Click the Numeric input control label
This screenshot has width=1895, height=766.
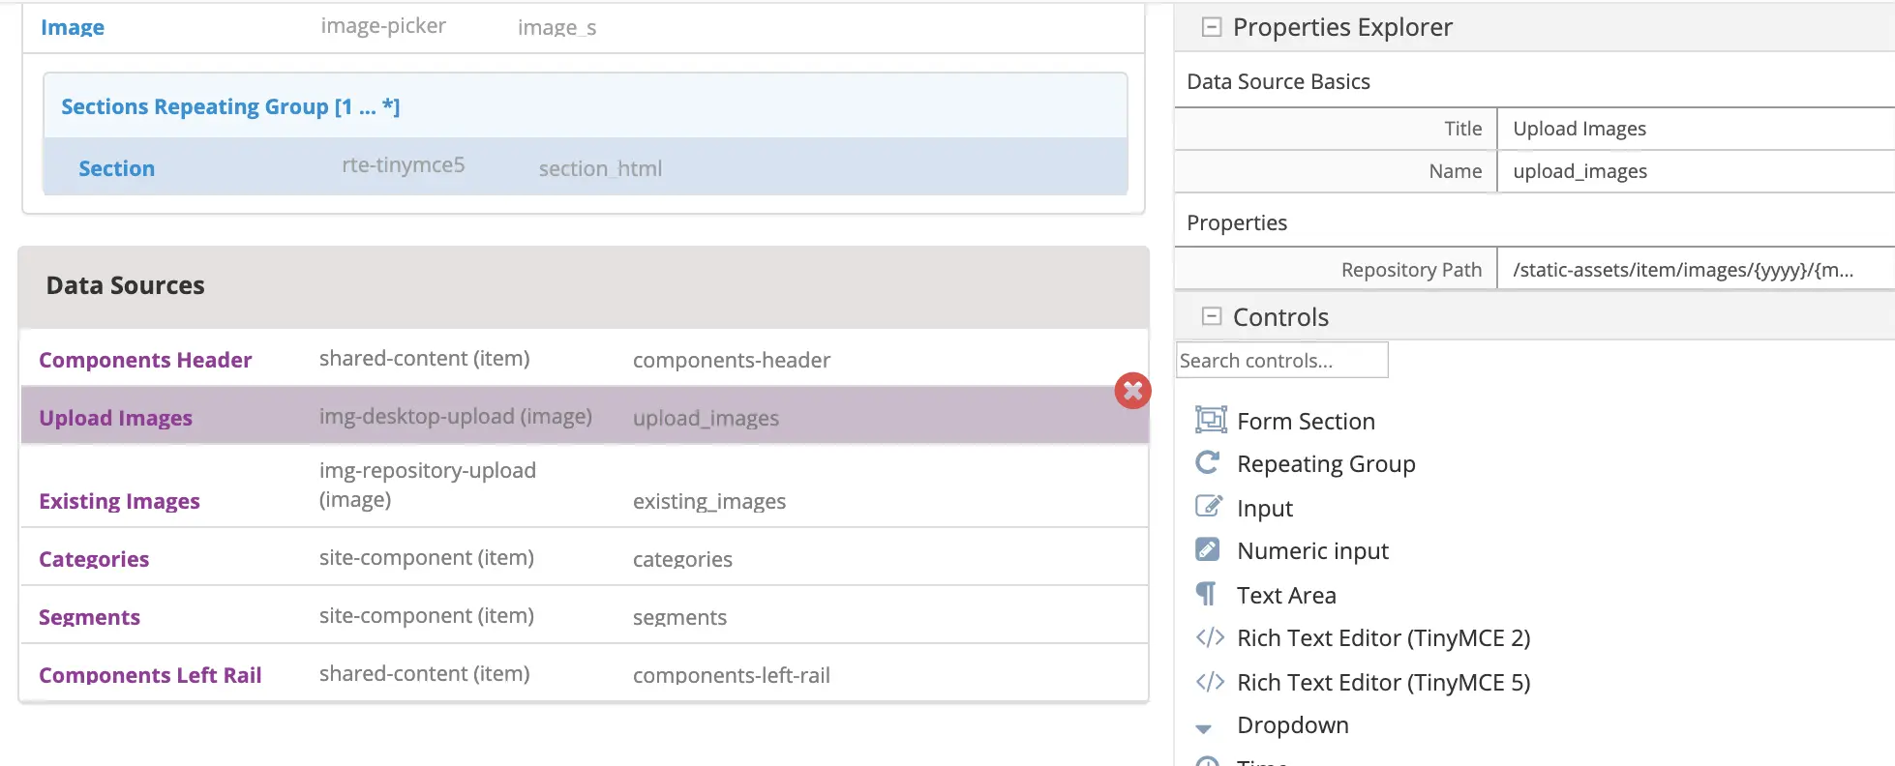click(1312, 551)
